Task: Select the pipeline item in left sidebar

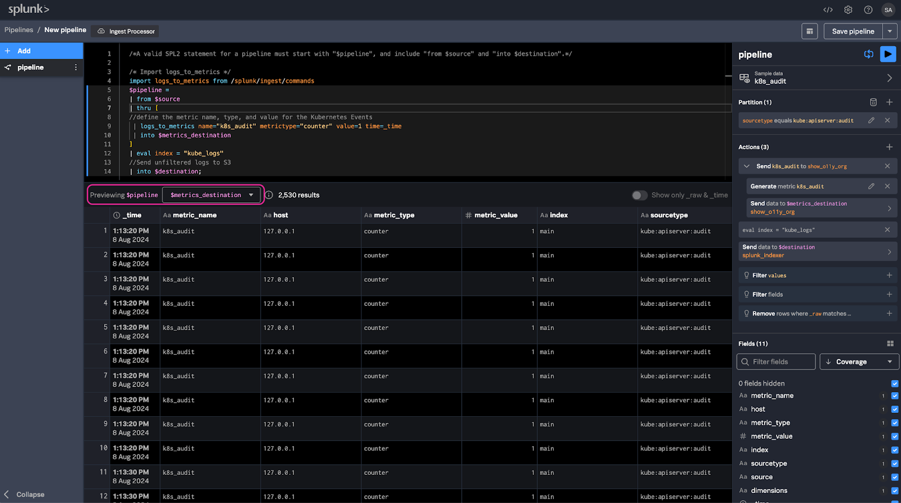Action: 31,68
